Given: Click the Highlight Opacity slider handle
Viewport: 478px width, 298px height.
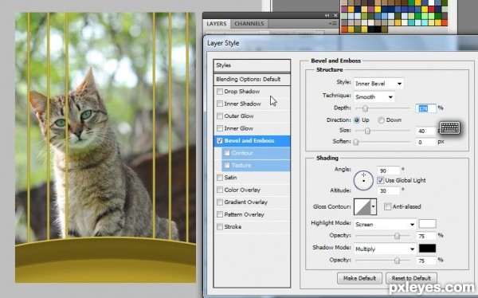Looking at the screenshot, I should [x=397, y=236].
